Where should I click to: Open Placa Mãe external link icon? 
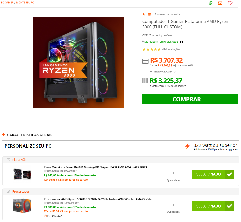click(x=9, y=160)
